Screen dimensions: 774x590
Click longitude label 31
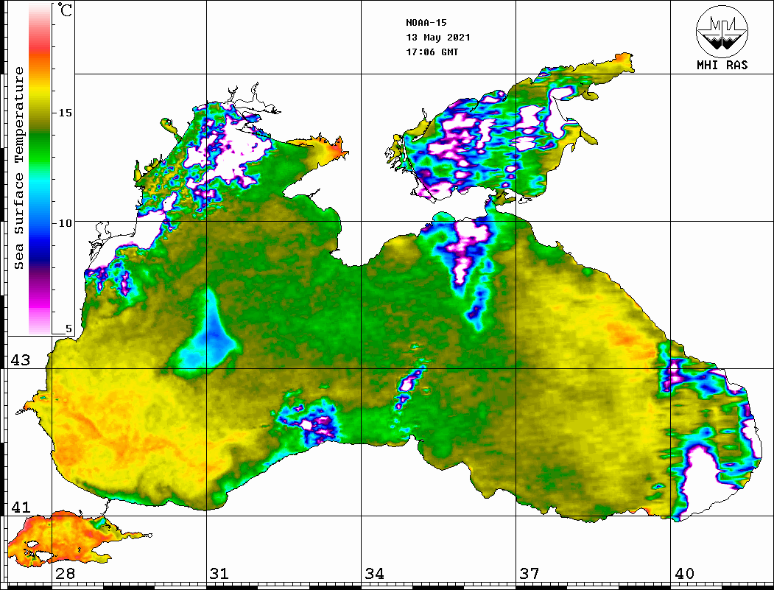pos(219,573)
